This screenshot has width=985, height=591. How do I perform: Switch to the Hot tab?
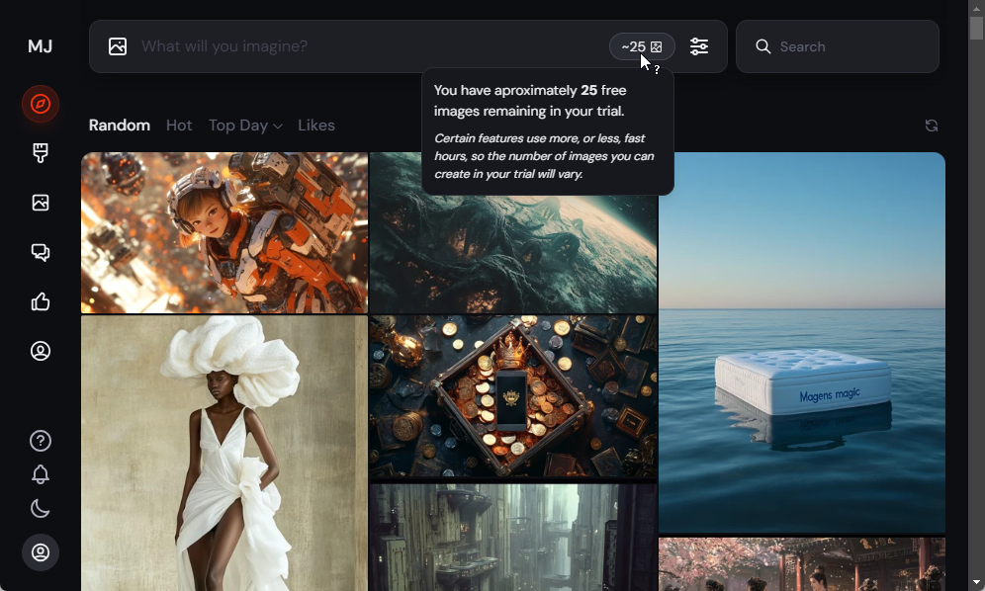[179, 125]
